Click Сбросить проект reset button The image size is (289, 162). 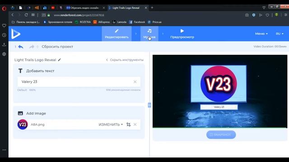[x=57, y=47]
